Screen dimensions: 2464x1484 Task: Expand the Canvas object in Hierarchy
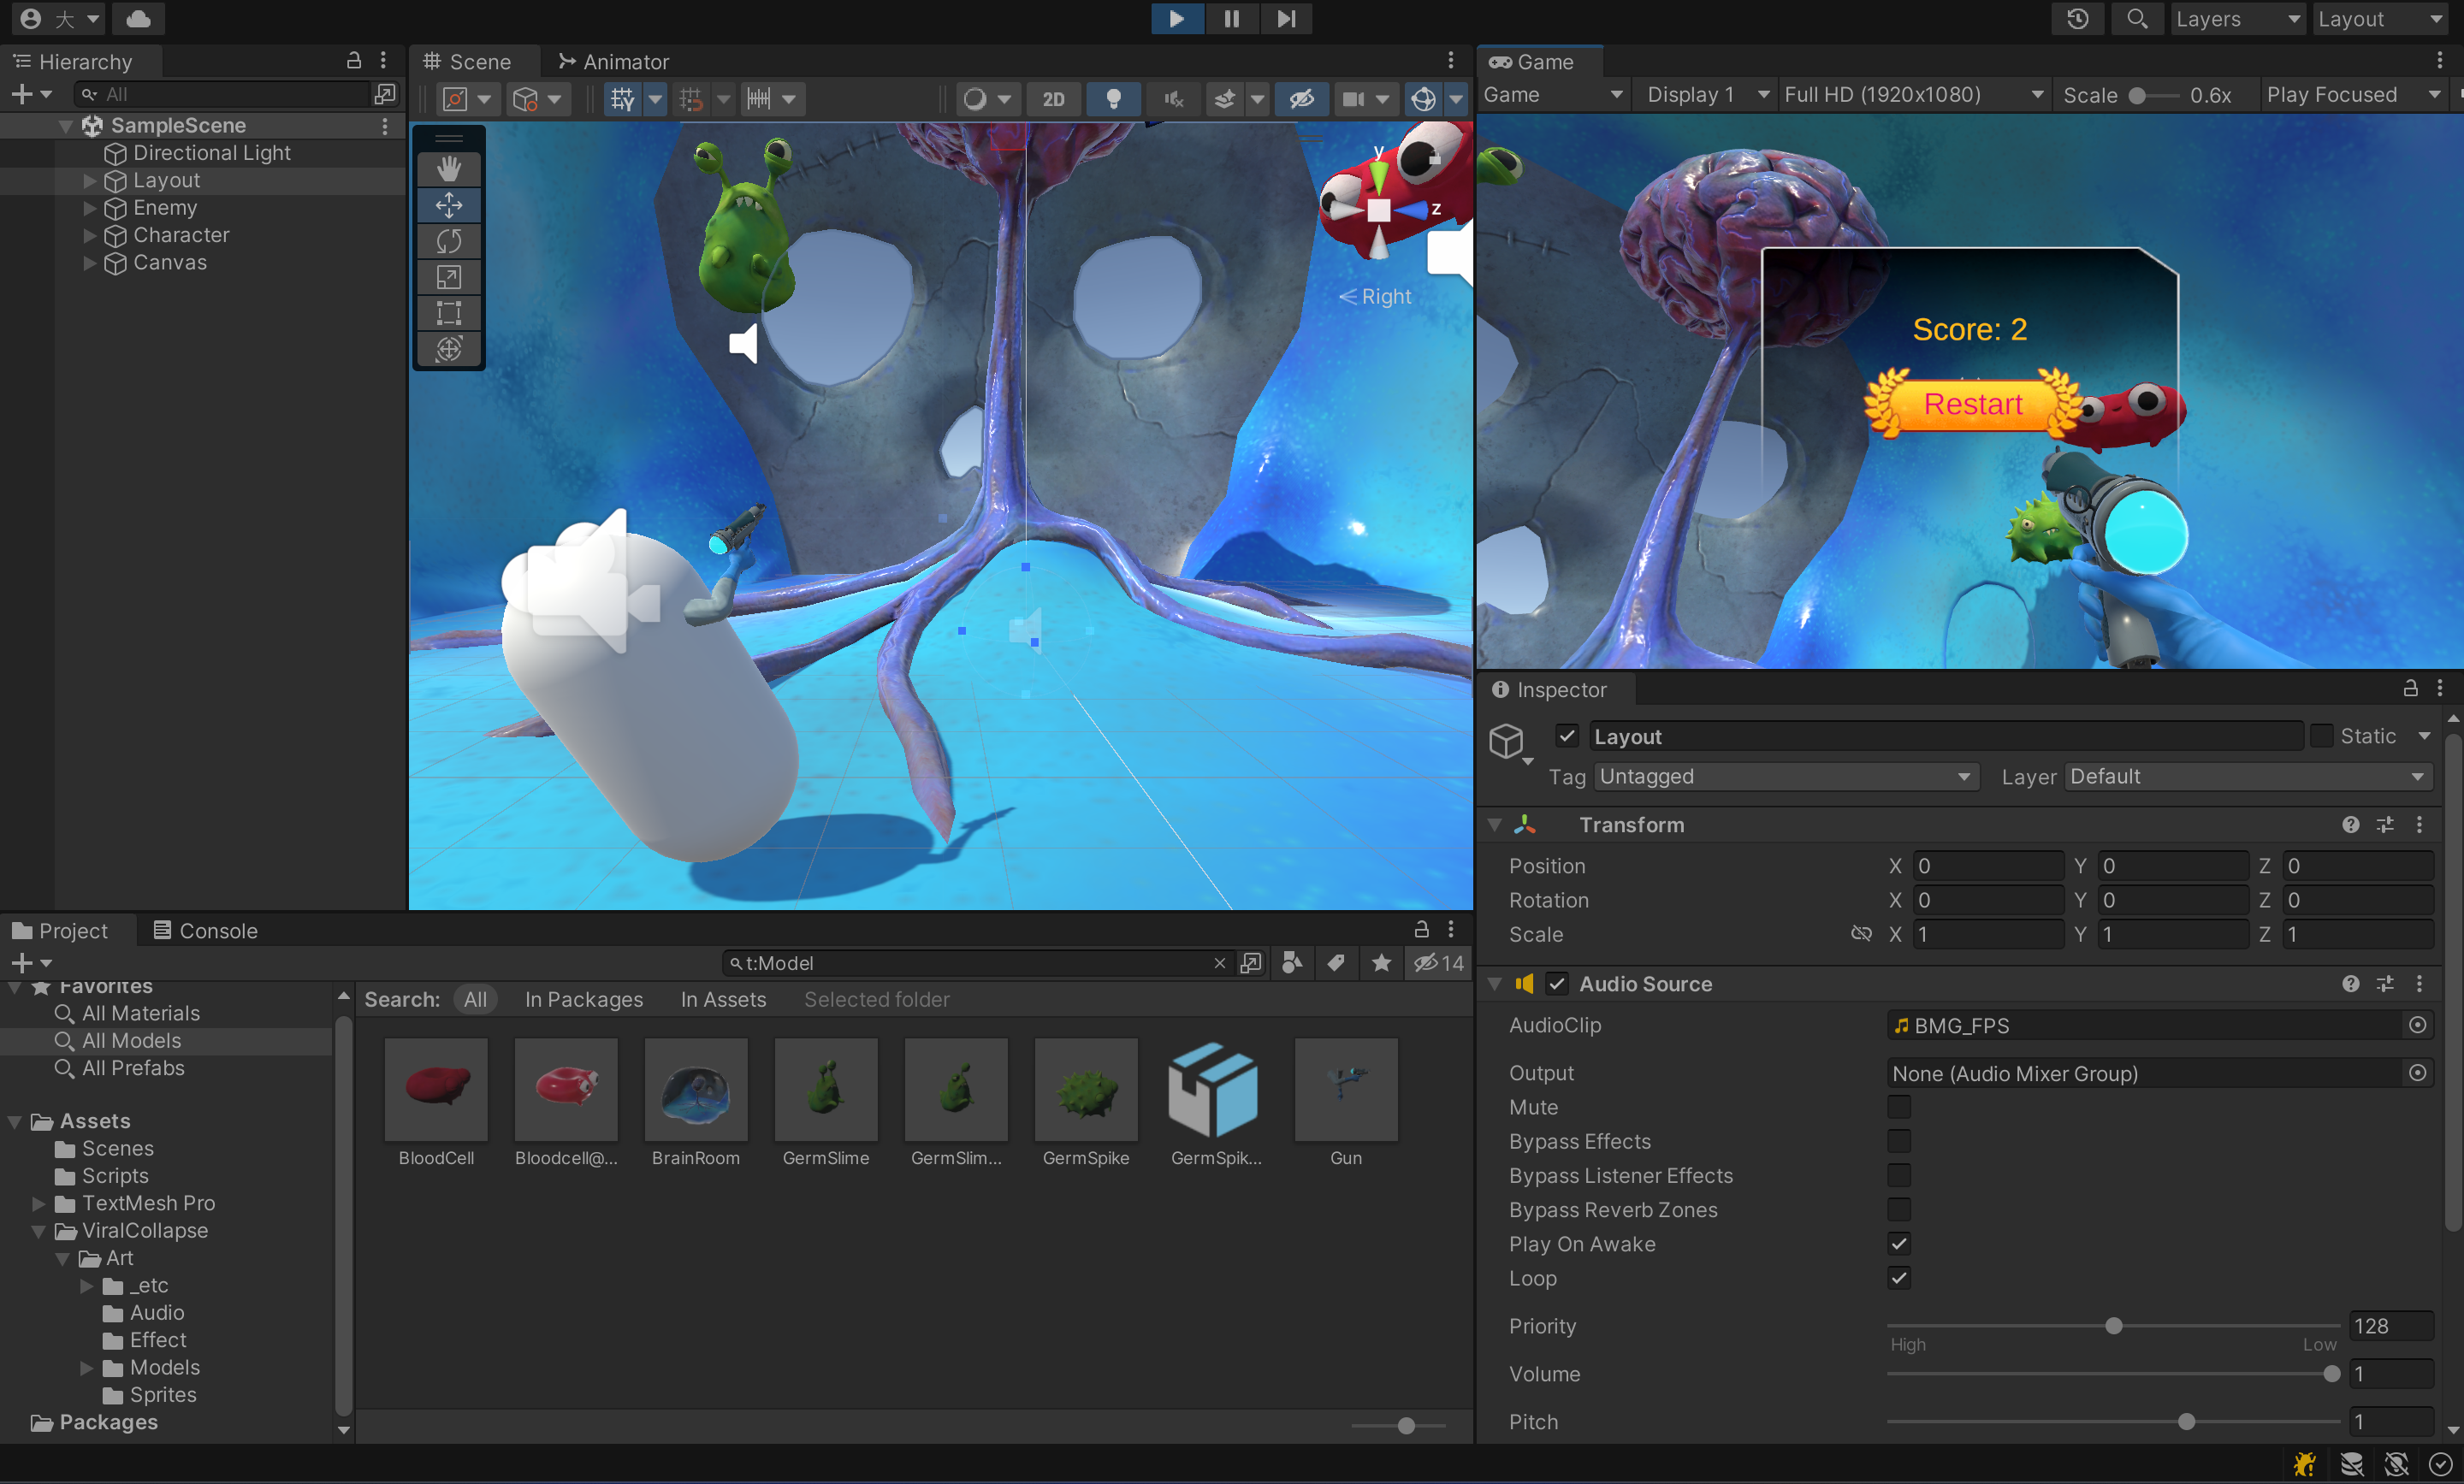pyautogui.click(x=89, y=263)
